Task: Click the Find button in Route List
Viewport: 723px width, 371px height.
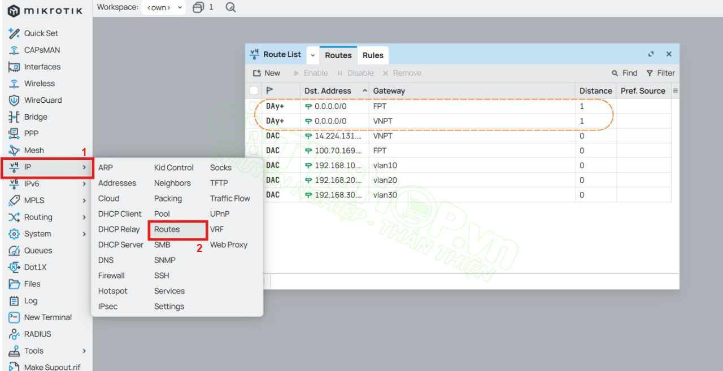Action: tap(624, 73)
